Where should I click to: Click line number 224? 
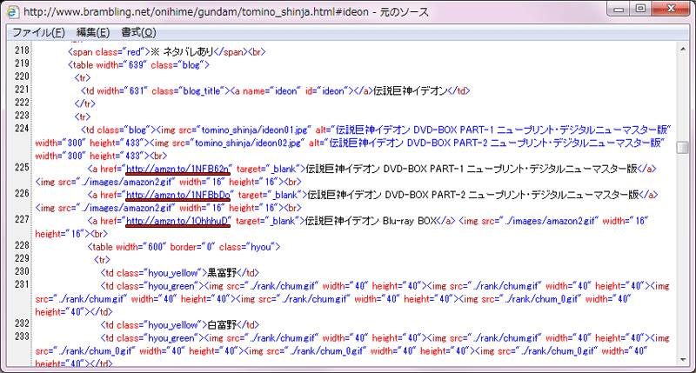[22, 129]
